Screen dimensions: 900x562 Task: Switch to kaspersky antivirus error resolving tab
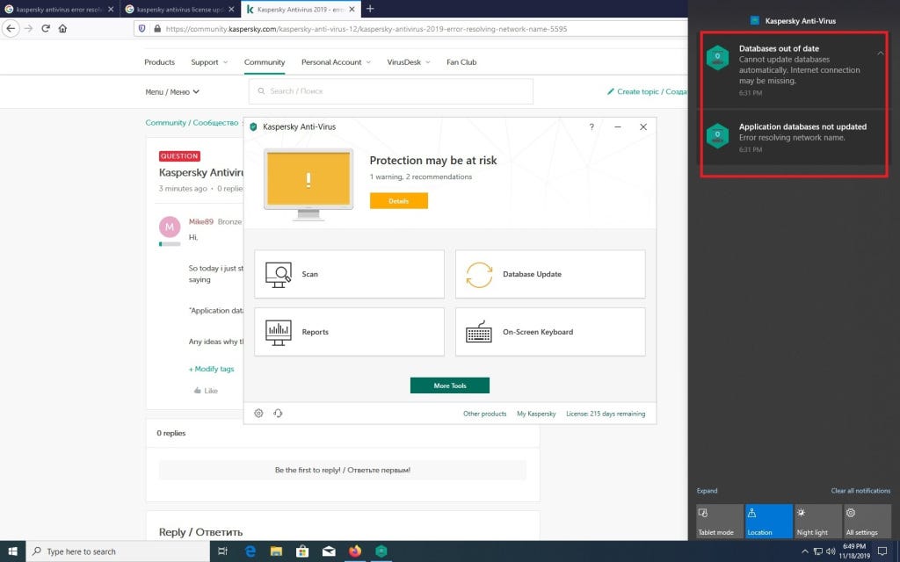pos(59,9)
